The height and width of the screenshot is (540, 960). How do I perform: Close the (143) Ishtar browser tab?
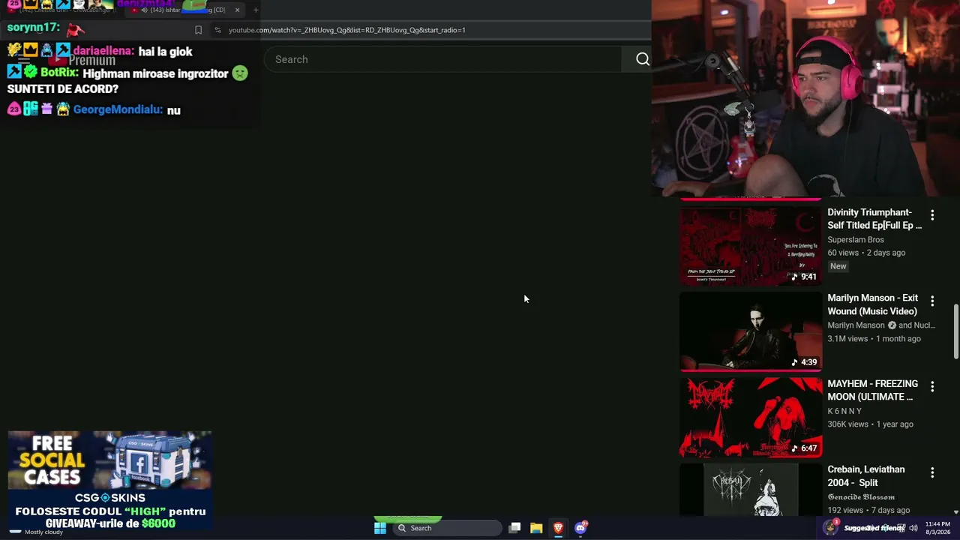tap(237, 10)
